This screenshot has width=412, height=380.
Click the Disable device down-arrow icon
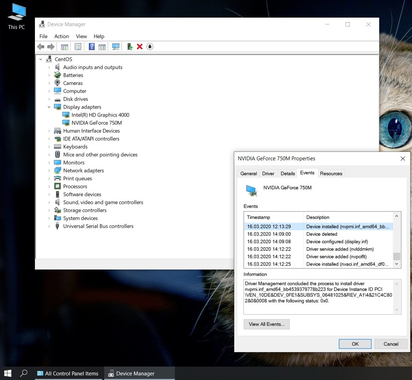click(x=150, y=47)
